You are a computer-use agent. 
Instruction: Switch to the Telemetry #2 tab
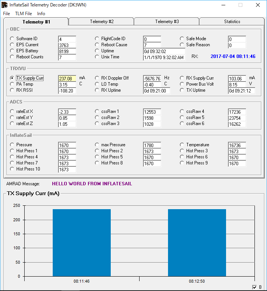click(101, 22)
